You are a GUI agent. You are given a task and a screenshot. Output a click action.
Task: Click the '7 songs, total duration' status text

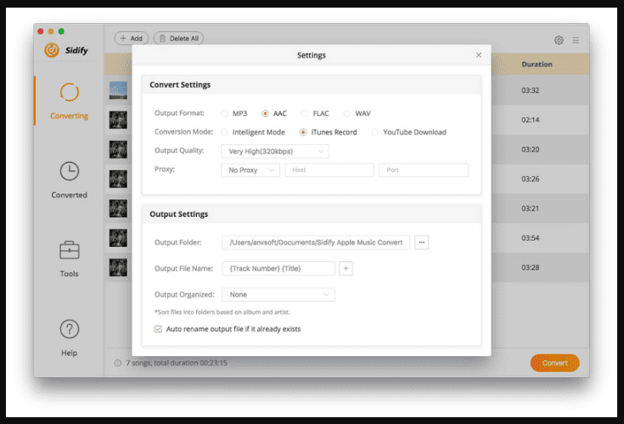pos(177,363)
